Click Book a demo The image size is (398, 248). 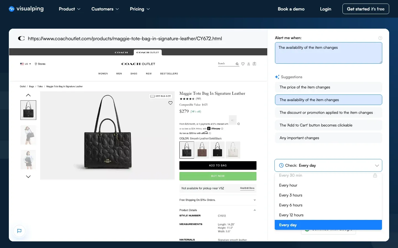pyautogui.click(x=291, y=9)
